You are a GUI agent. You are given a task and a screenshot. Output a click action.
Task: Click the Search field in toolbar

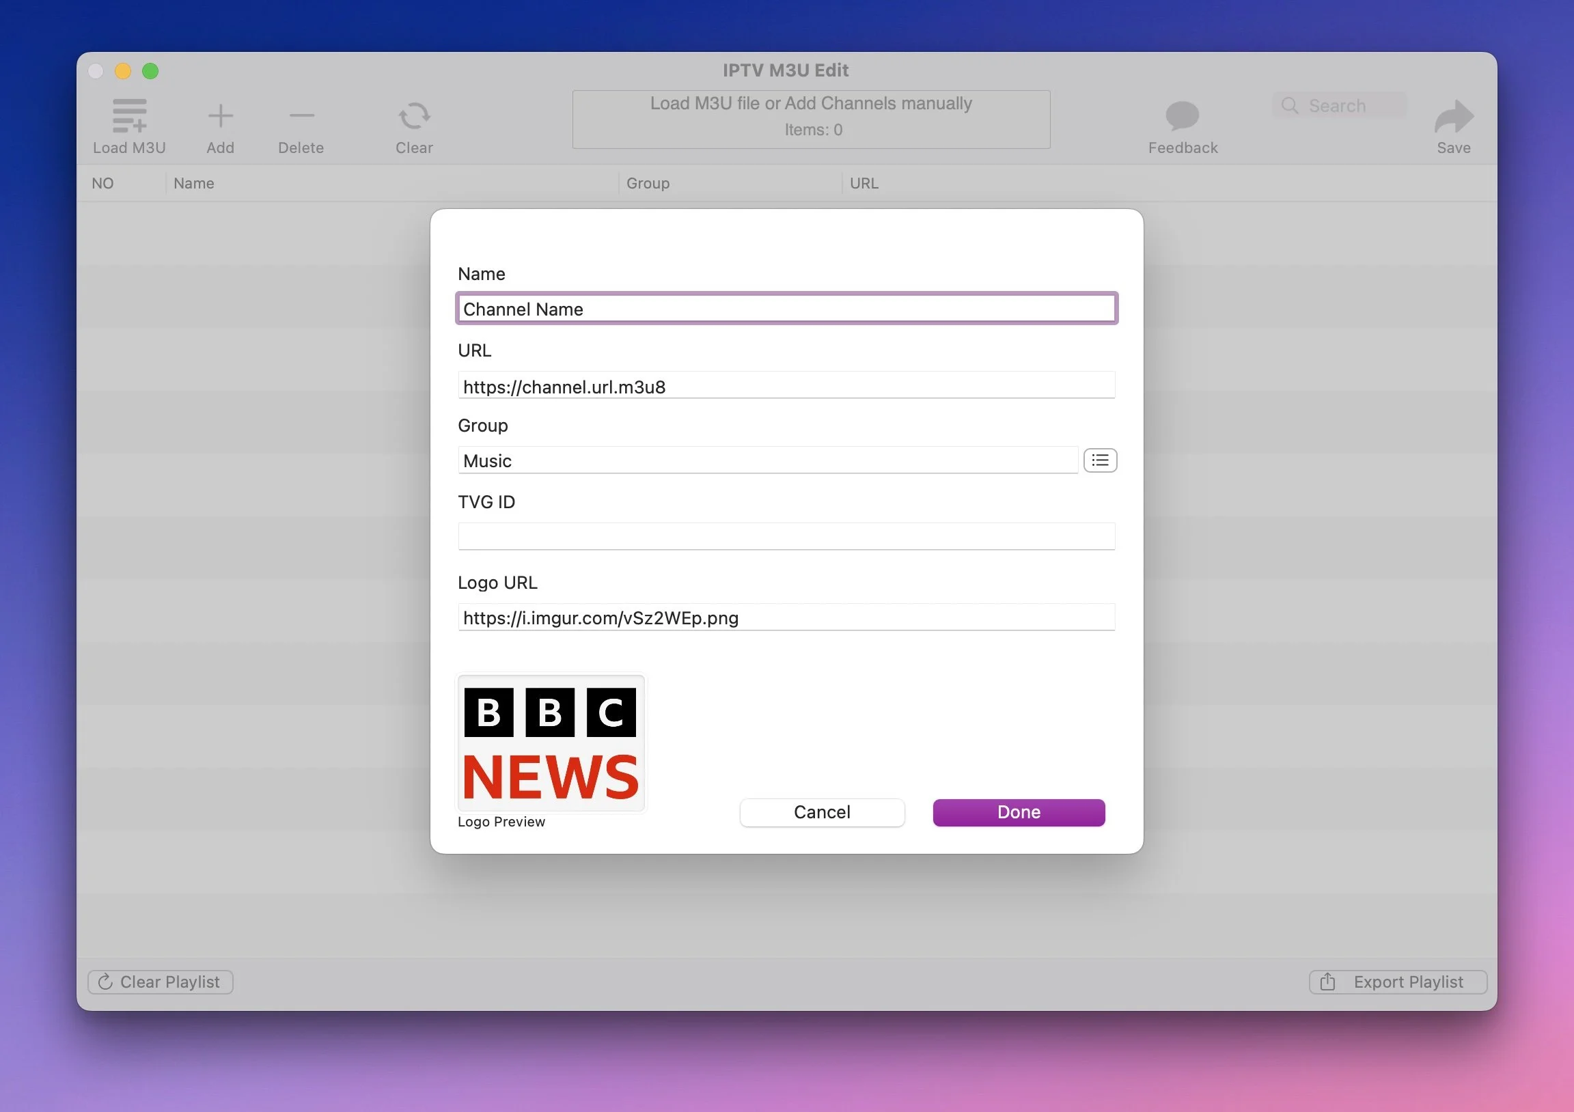click(x=1340, y=106)
